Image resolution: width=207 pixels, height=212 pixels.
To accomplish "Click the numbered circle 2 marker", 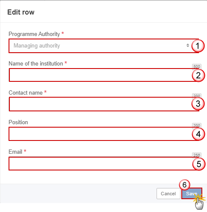I will point(198,75).
